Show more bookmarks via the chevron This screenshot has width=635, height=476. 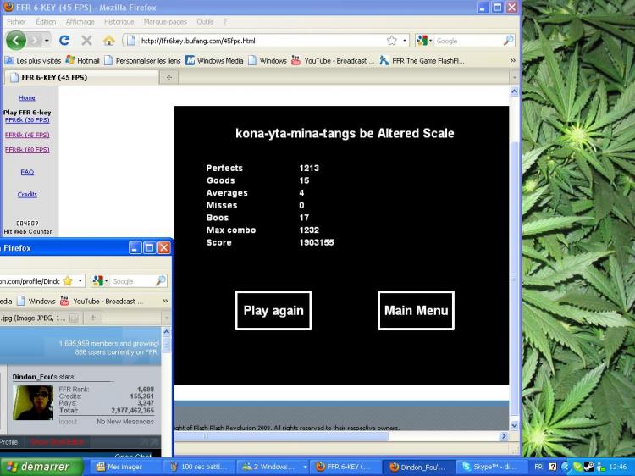513,61
